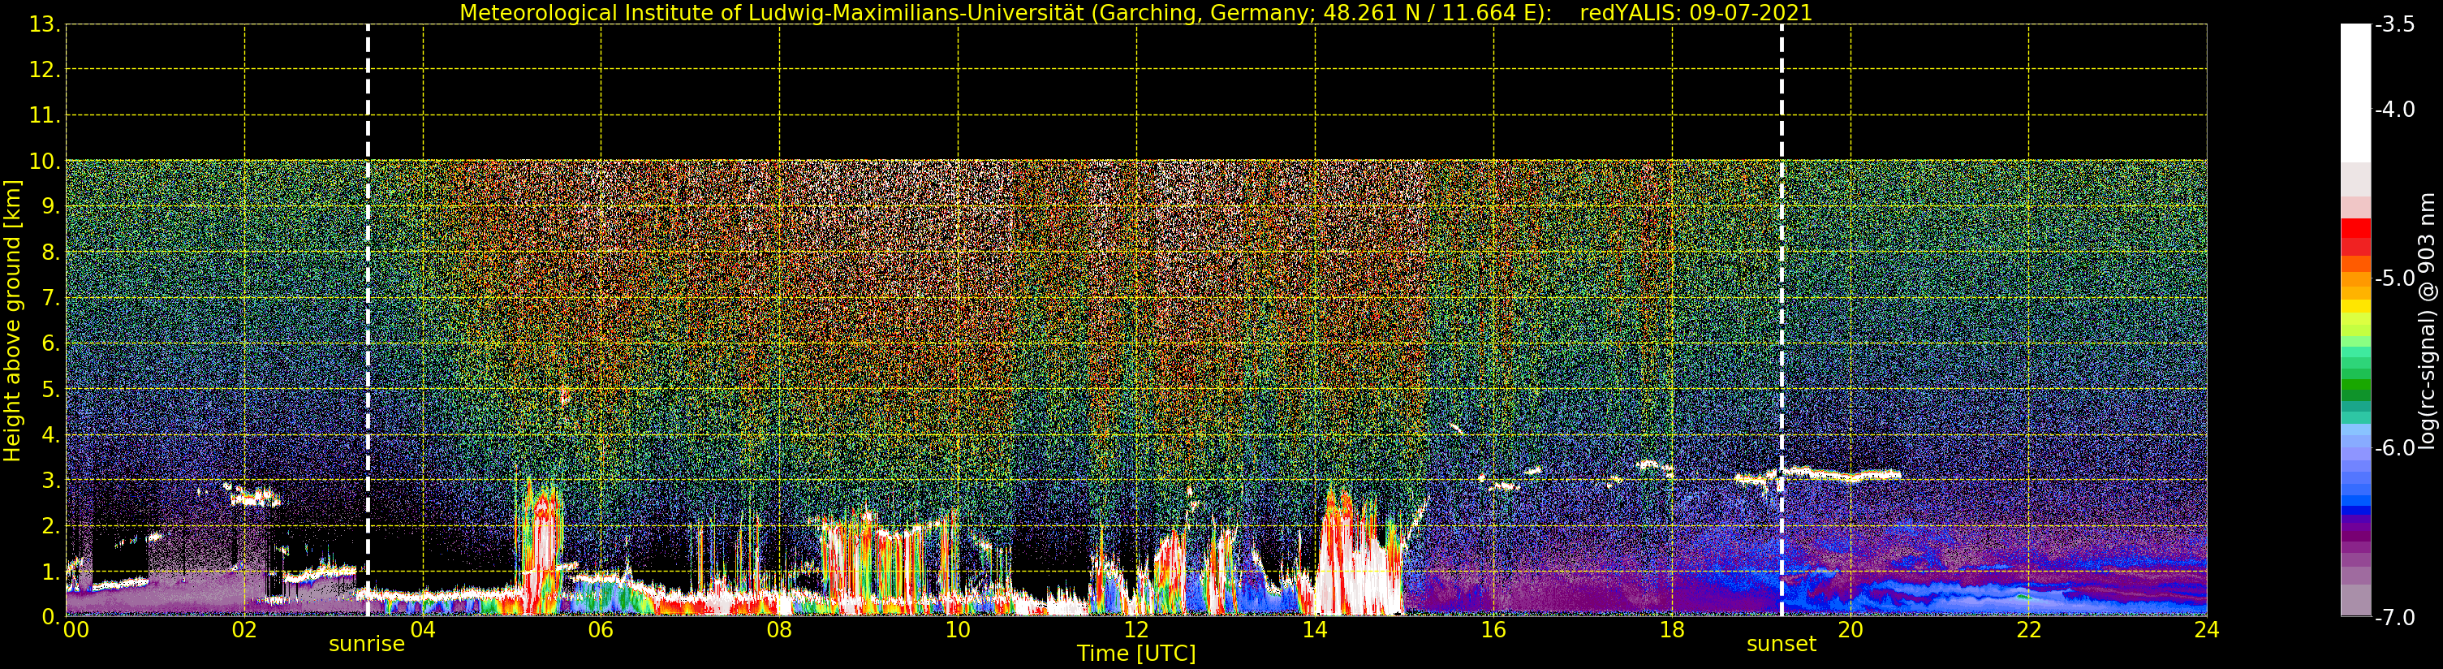
Task: Click the time axis tick label "08"
Action: click(779, 629)
